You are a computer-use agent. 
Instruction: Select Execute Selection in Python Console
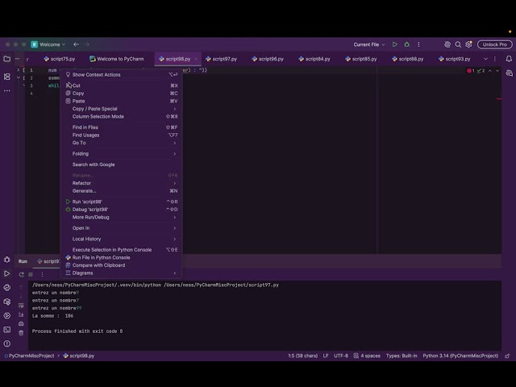[122, 250]
